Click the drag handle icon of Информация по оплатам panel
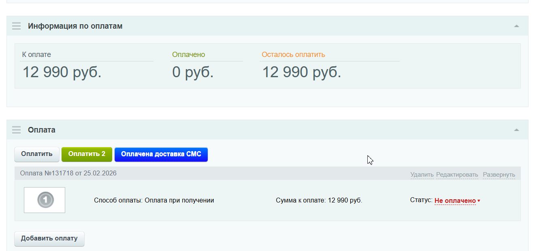The image size is (533, 251). pyautogui.click(x=16, y=25)
